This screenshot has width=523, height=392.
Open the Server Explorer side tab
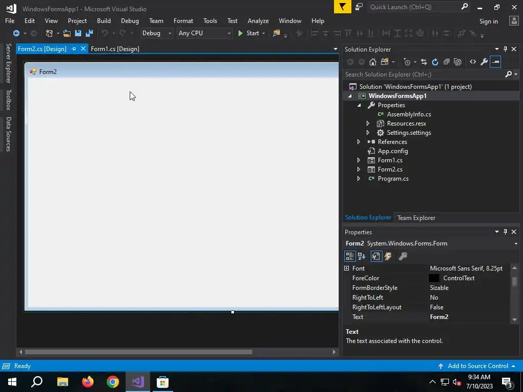[9, 63]
